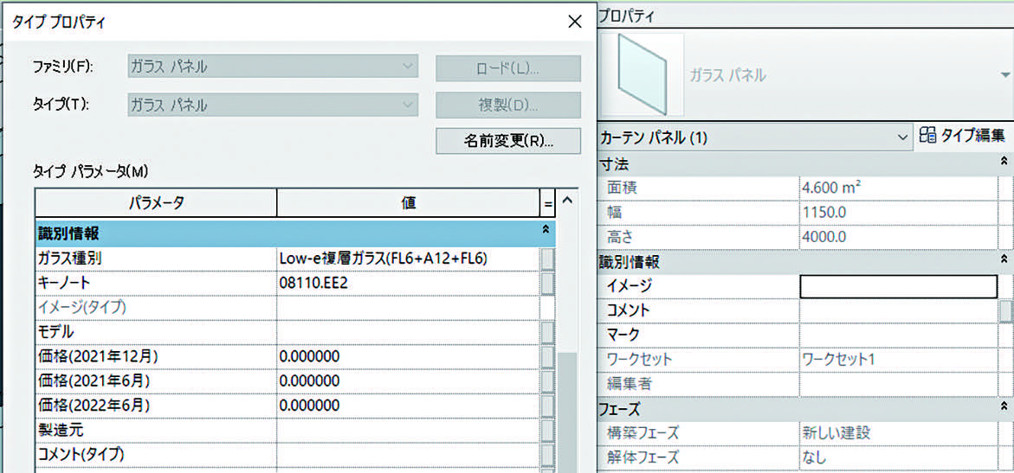Screen dimensions: 1014x473
Task: Click the 製造元 value cell
Action: 409,430
